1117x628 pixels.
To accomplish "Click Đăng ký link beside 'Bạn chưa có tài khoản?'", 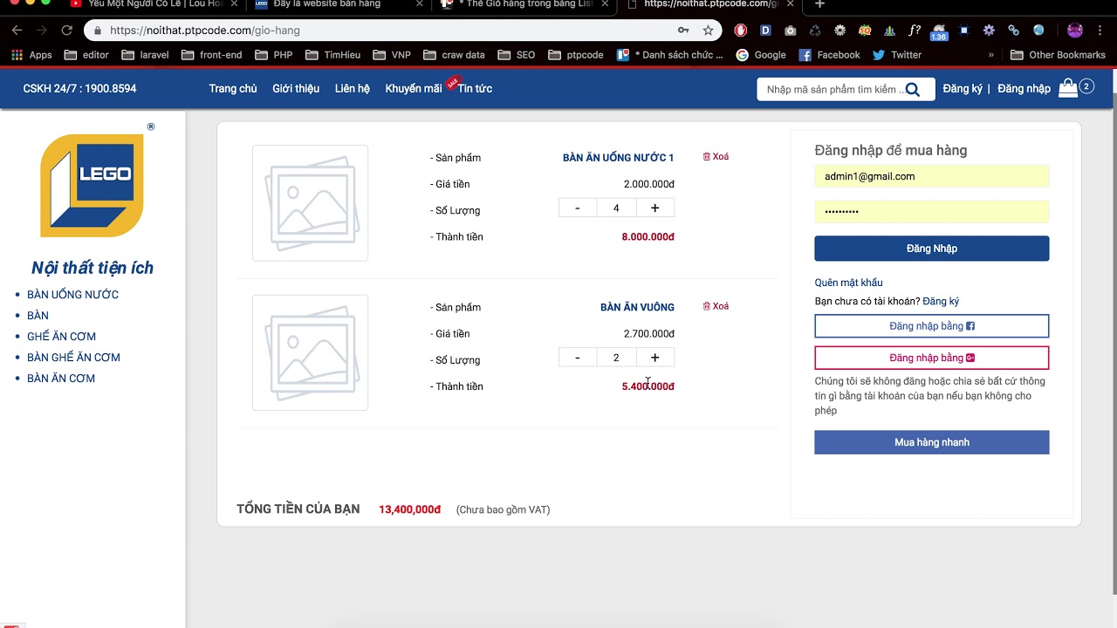I will click(941, 302).
